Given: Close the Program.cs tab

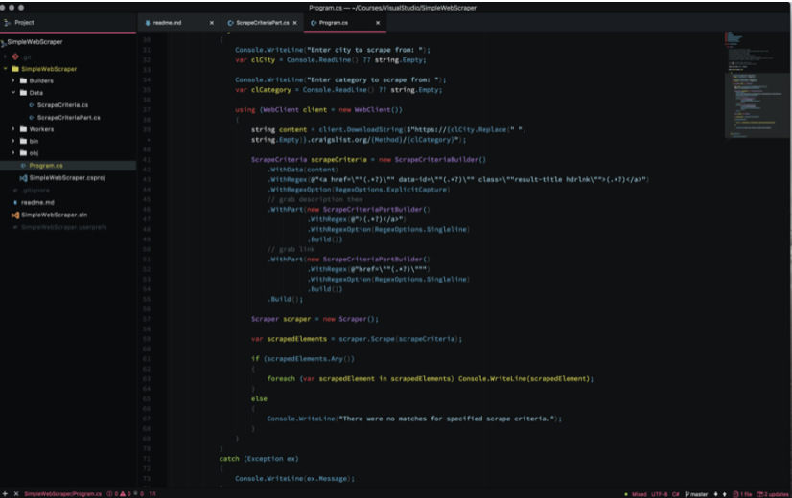Looking at the screenshot, I should point(378,23).
